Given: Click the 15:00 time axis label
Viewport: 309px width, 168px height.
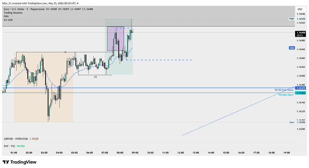Looking at the screenshot, I should pyautogui.click(x=226, y=153).
